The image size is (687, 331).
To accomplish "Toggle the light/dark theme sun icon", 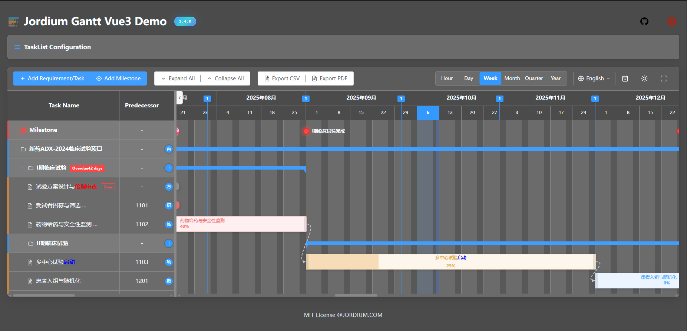I will point(644,78).
